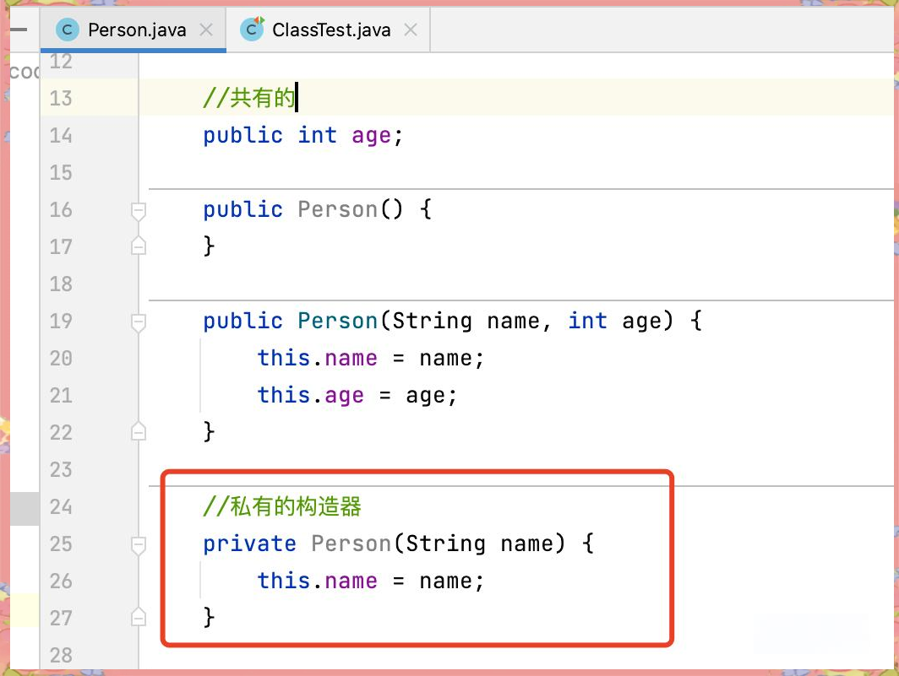Click the fold end marker on line 27
The height and width of the screenshot is (676, 899).
(139, 617)
